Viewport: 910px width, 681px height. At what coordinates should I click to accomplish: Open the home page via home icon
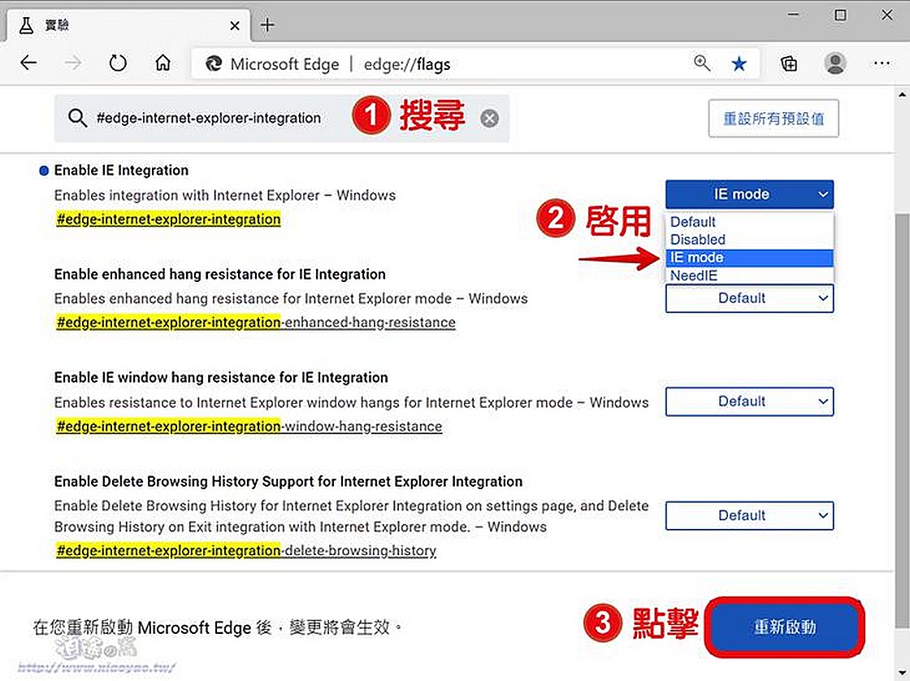(162, 63)
